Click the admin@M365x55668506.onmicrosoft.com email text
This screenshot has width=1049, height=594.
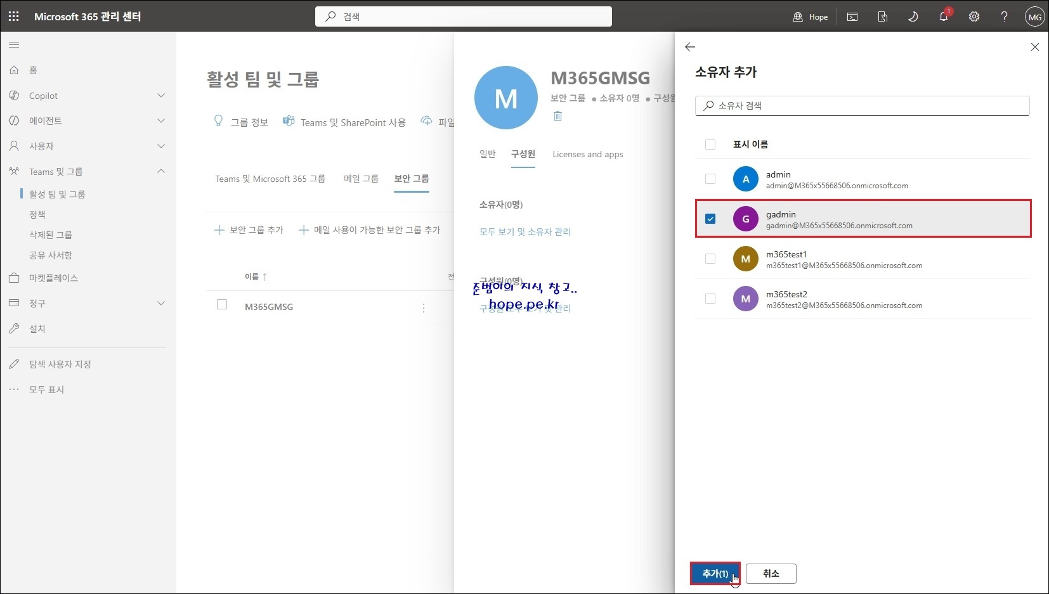pyautogui.click(x=837, y=186)
